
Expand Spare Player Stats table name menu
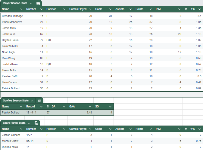pos(29,123)
